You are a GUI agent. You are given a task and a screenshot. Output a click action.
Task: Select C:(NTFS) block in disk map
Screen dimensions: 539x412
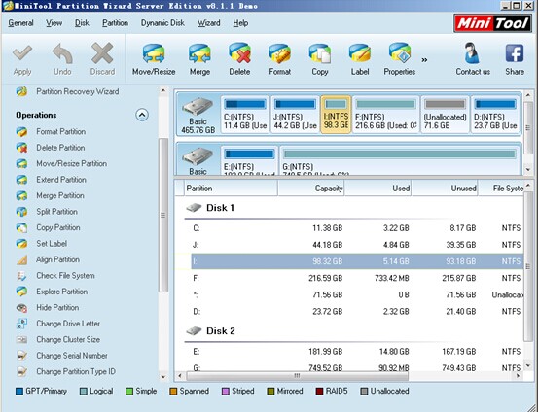tap(245, 115)
